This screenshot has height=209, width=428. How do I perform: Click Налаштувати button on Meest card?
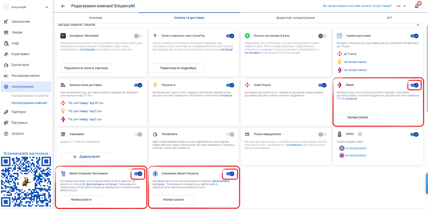[x=357, y=117]
